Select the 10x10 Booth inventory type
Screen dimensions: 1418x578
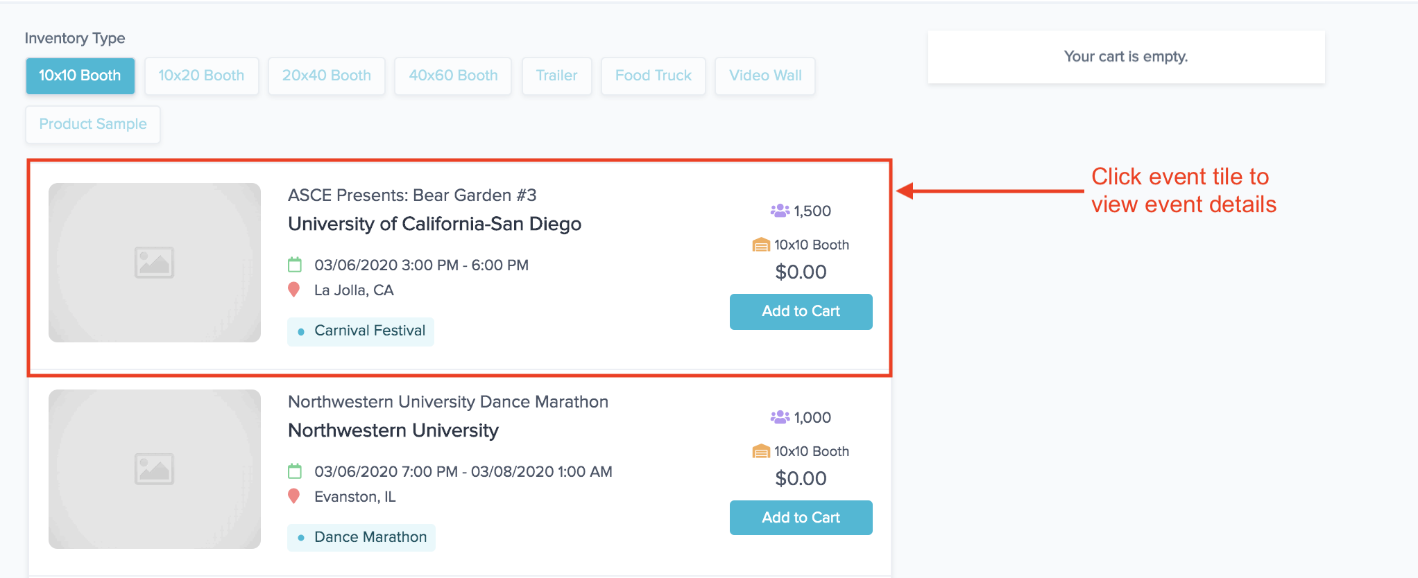point(80,76)
